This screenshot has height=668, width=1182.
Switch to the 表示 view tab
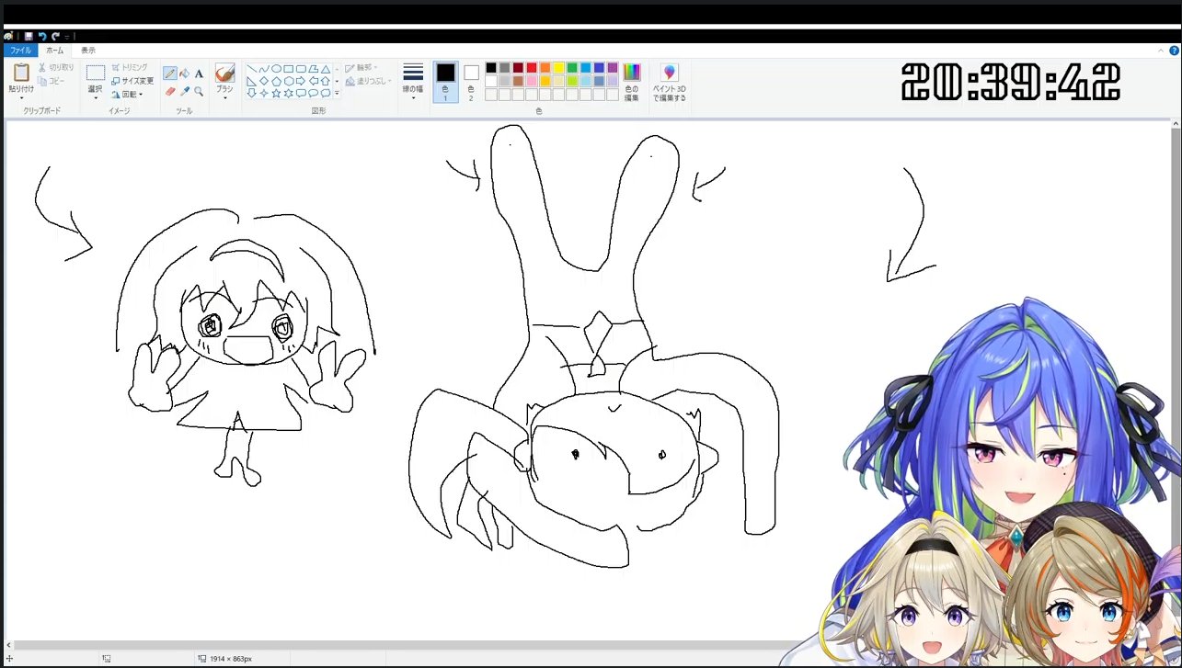[87, 51]
